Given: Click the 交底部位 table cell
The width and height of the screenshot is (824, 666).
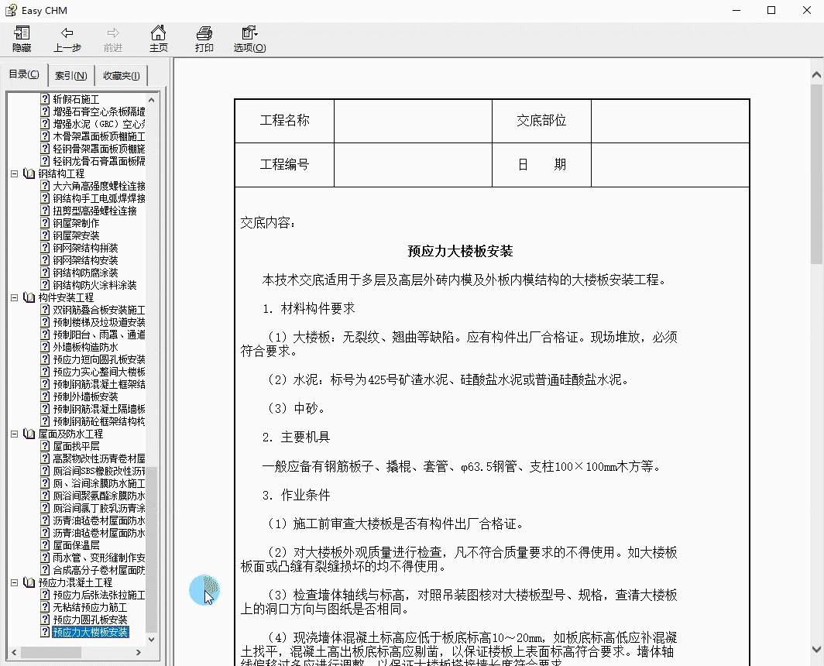Looking at the screenshot, I should [541, 120].
